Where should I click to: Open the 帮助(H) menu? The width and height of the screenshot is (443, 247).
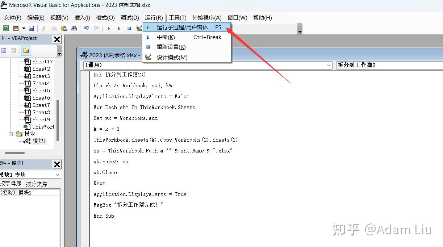(263, 17)
